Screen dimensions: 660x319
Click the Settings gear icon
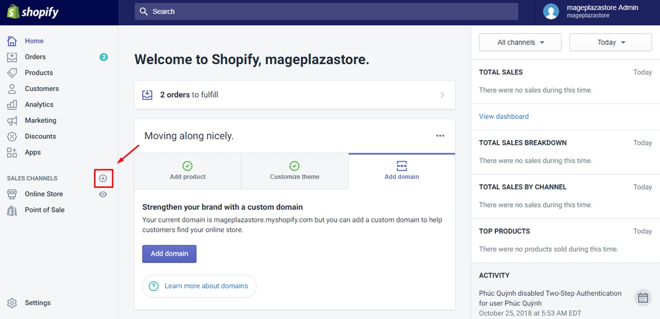pyautogui.click(x=12, y=303)
